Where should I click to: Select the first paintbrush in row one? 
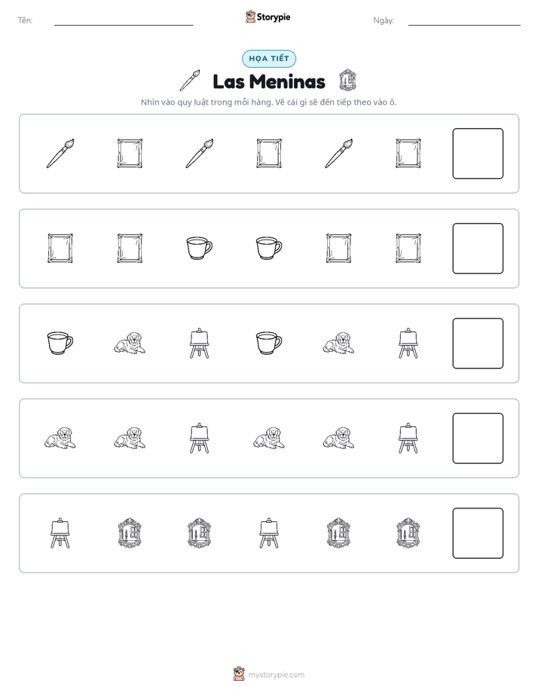point(60,154)
